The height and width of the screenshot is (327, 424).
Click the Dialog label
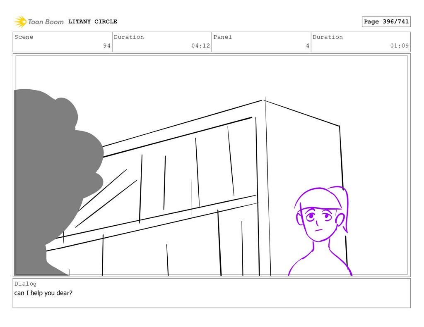25,284
